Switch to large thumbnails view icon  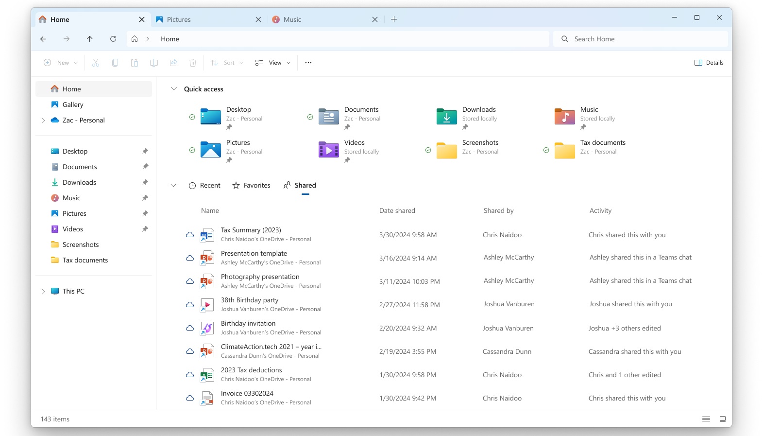click(723, 419)
